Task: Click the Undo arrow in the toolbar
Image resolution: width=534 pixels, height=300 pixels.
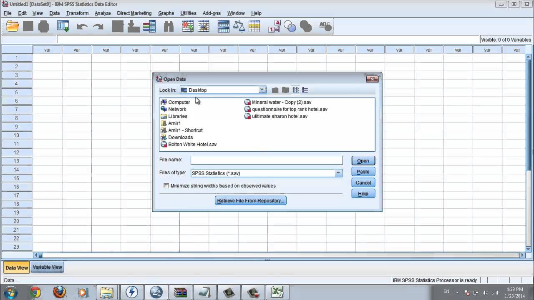Action: click(x=82, y=27)
